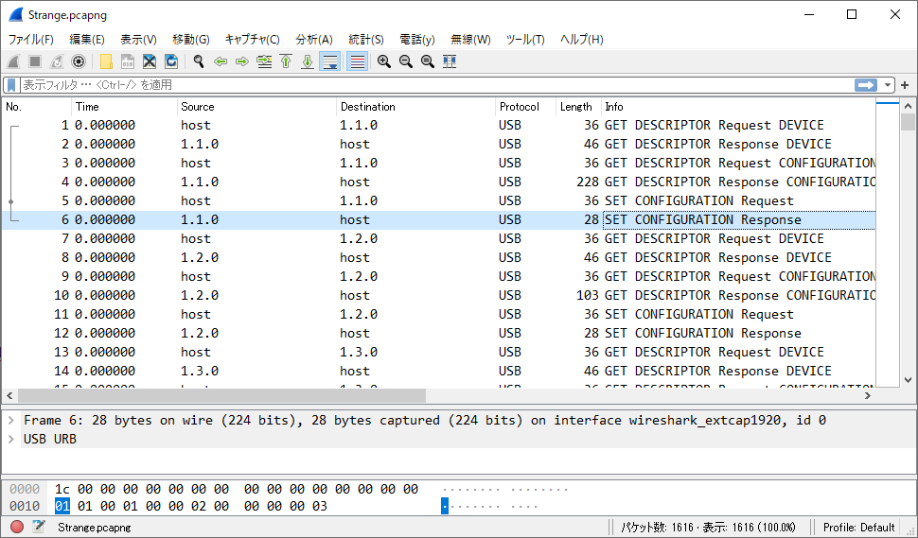Click the display filter bookmark icon
Viewport: 918px width, 538px height.
(x=11, y=85)
